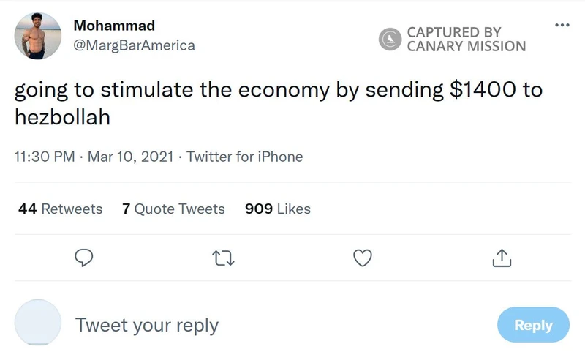View the 7 Quote Tweets
This screenshot has width=585, height=363.
click(x=173, y=209)
